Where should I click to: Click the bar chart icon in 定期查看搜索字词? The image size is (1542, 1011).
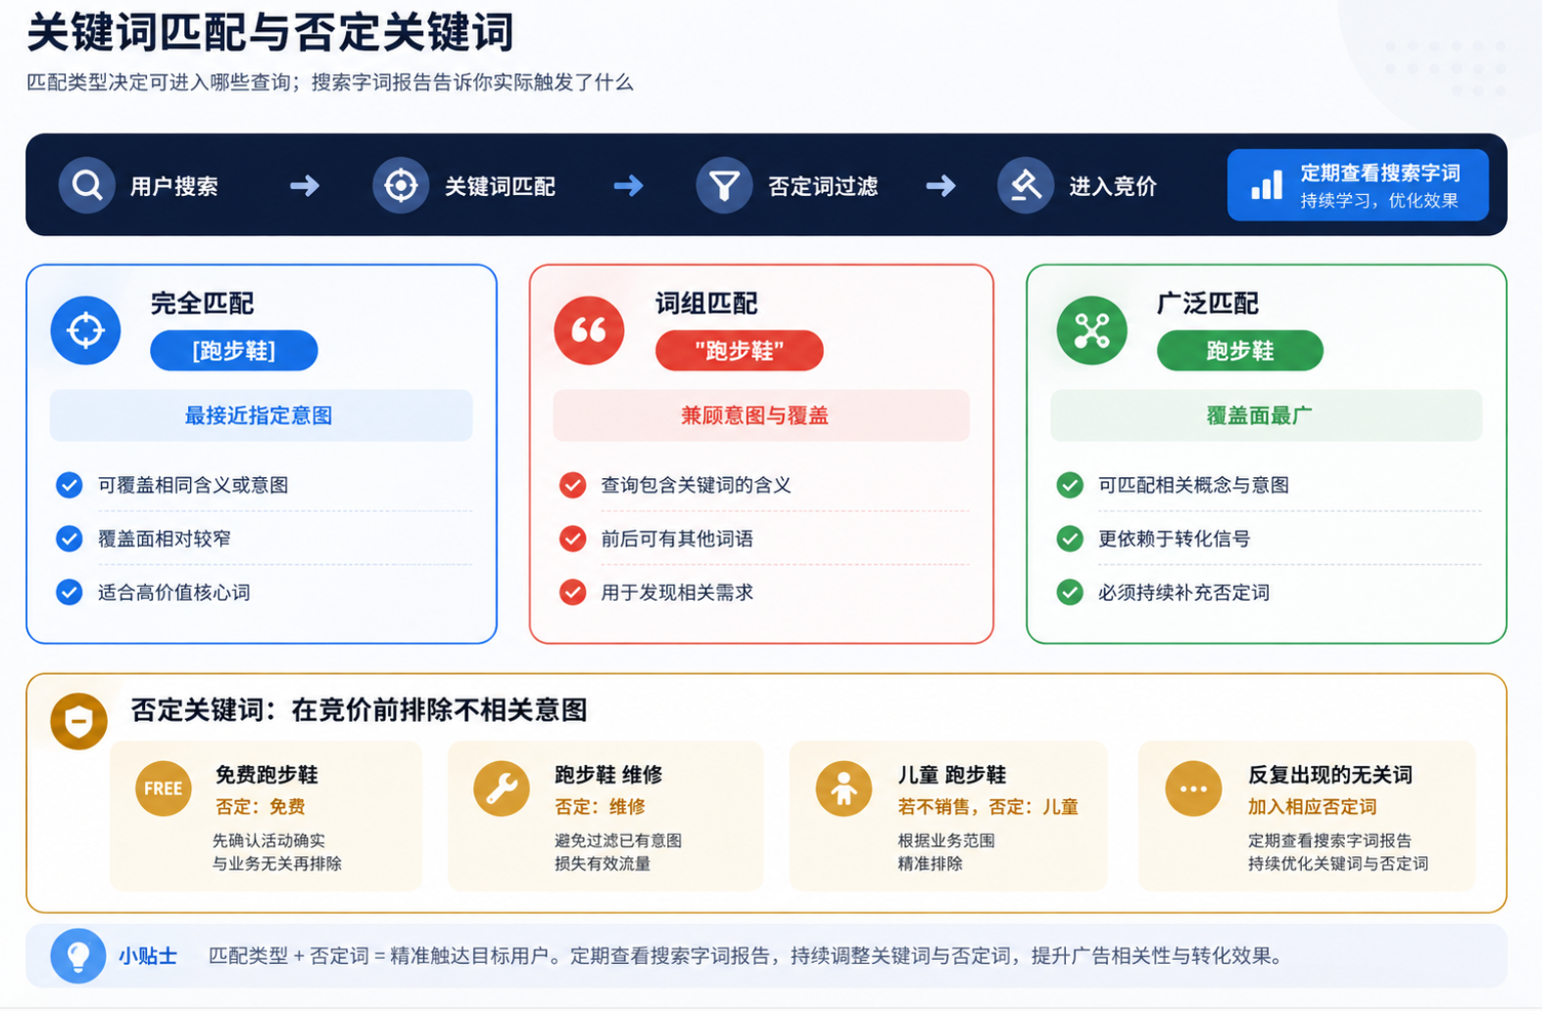tap(1267, 185)
